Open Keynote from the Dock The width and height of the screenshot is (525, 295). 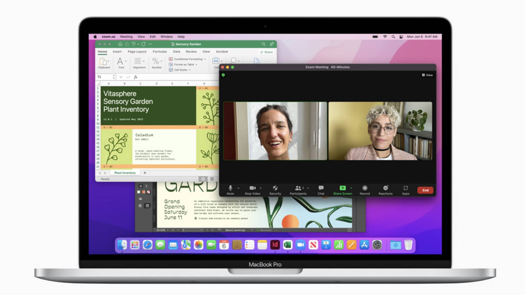(326, 245)
